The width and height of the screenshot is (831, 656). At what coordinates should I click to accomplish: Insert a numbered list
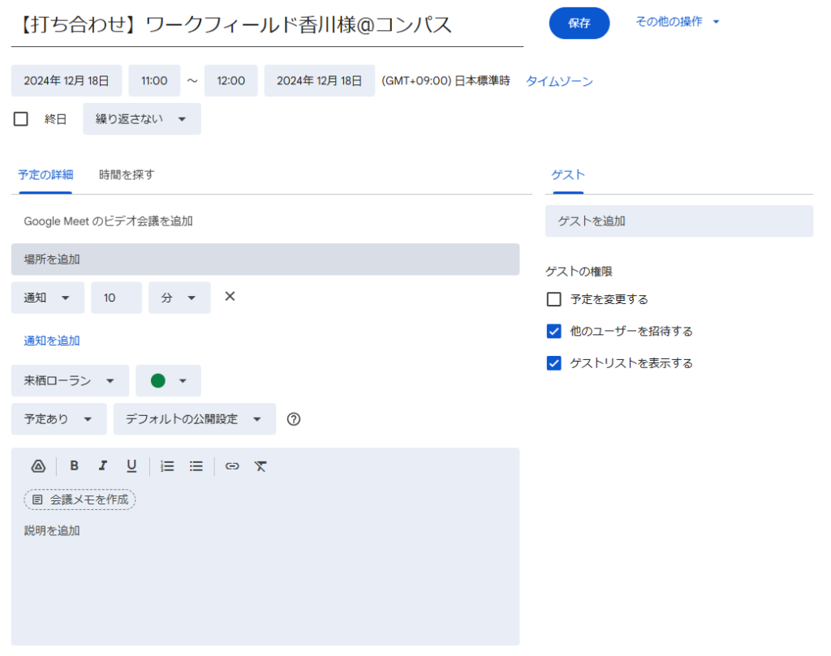(x=167, y=466)
